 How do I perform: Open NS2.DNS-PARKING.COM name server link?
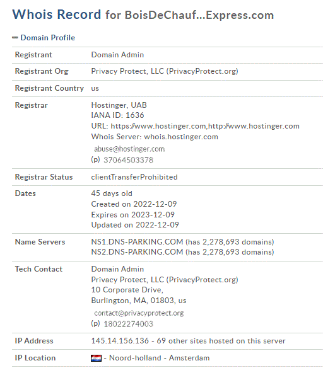point(137,252)
